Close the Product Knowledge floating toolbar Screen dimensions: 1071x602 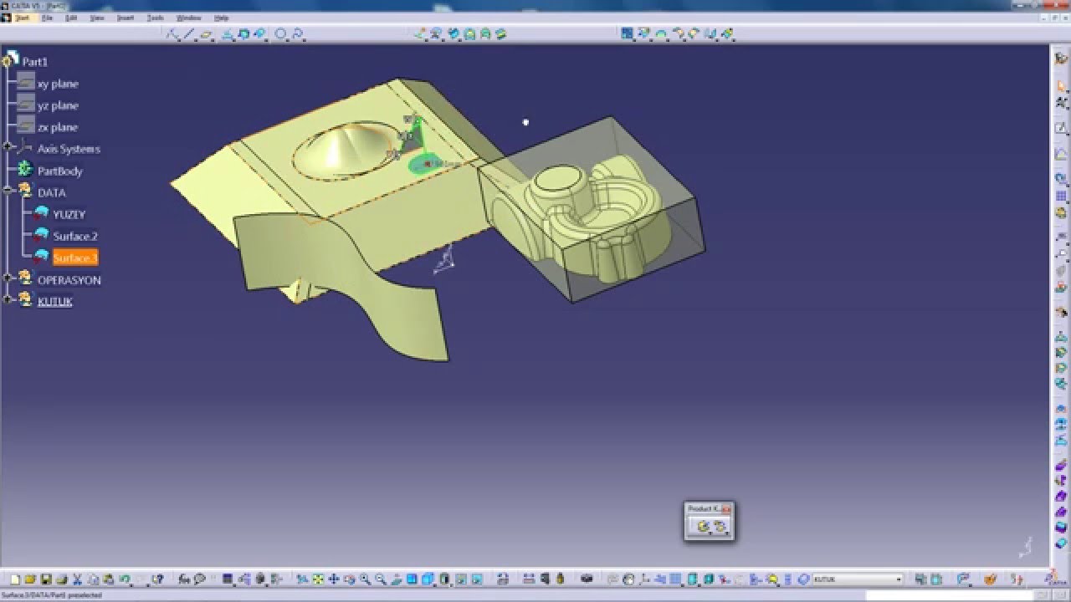tap(726, 508)
